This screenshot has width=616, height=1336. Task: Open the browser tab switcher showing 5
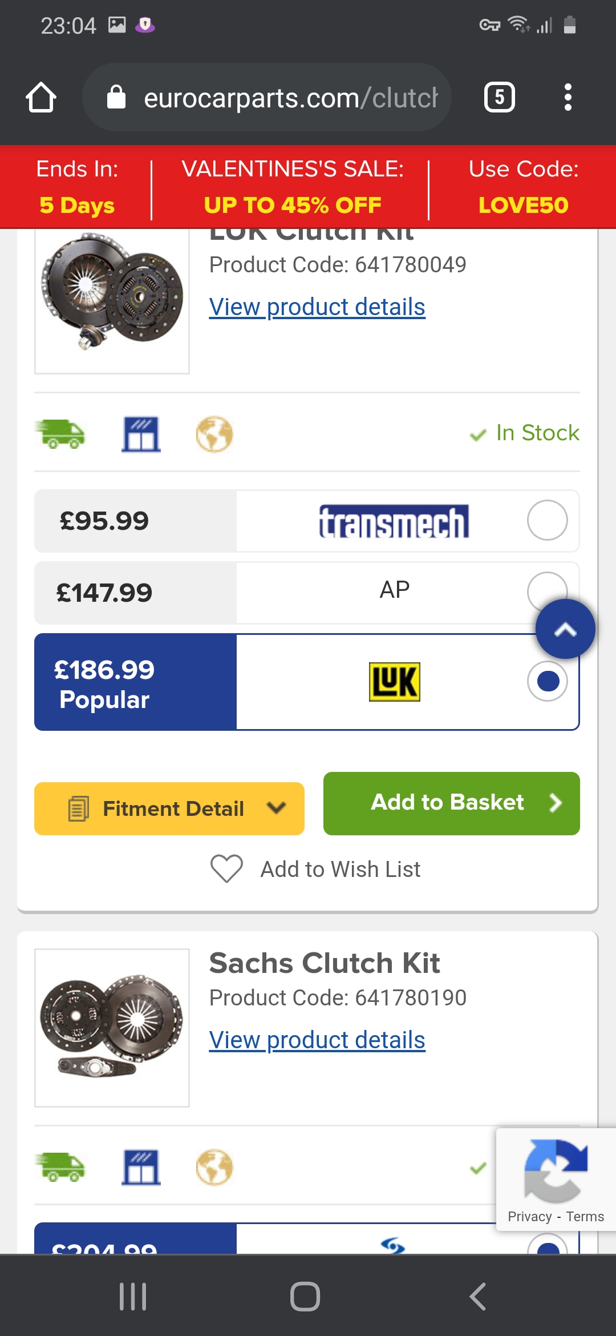pos(499,98)
